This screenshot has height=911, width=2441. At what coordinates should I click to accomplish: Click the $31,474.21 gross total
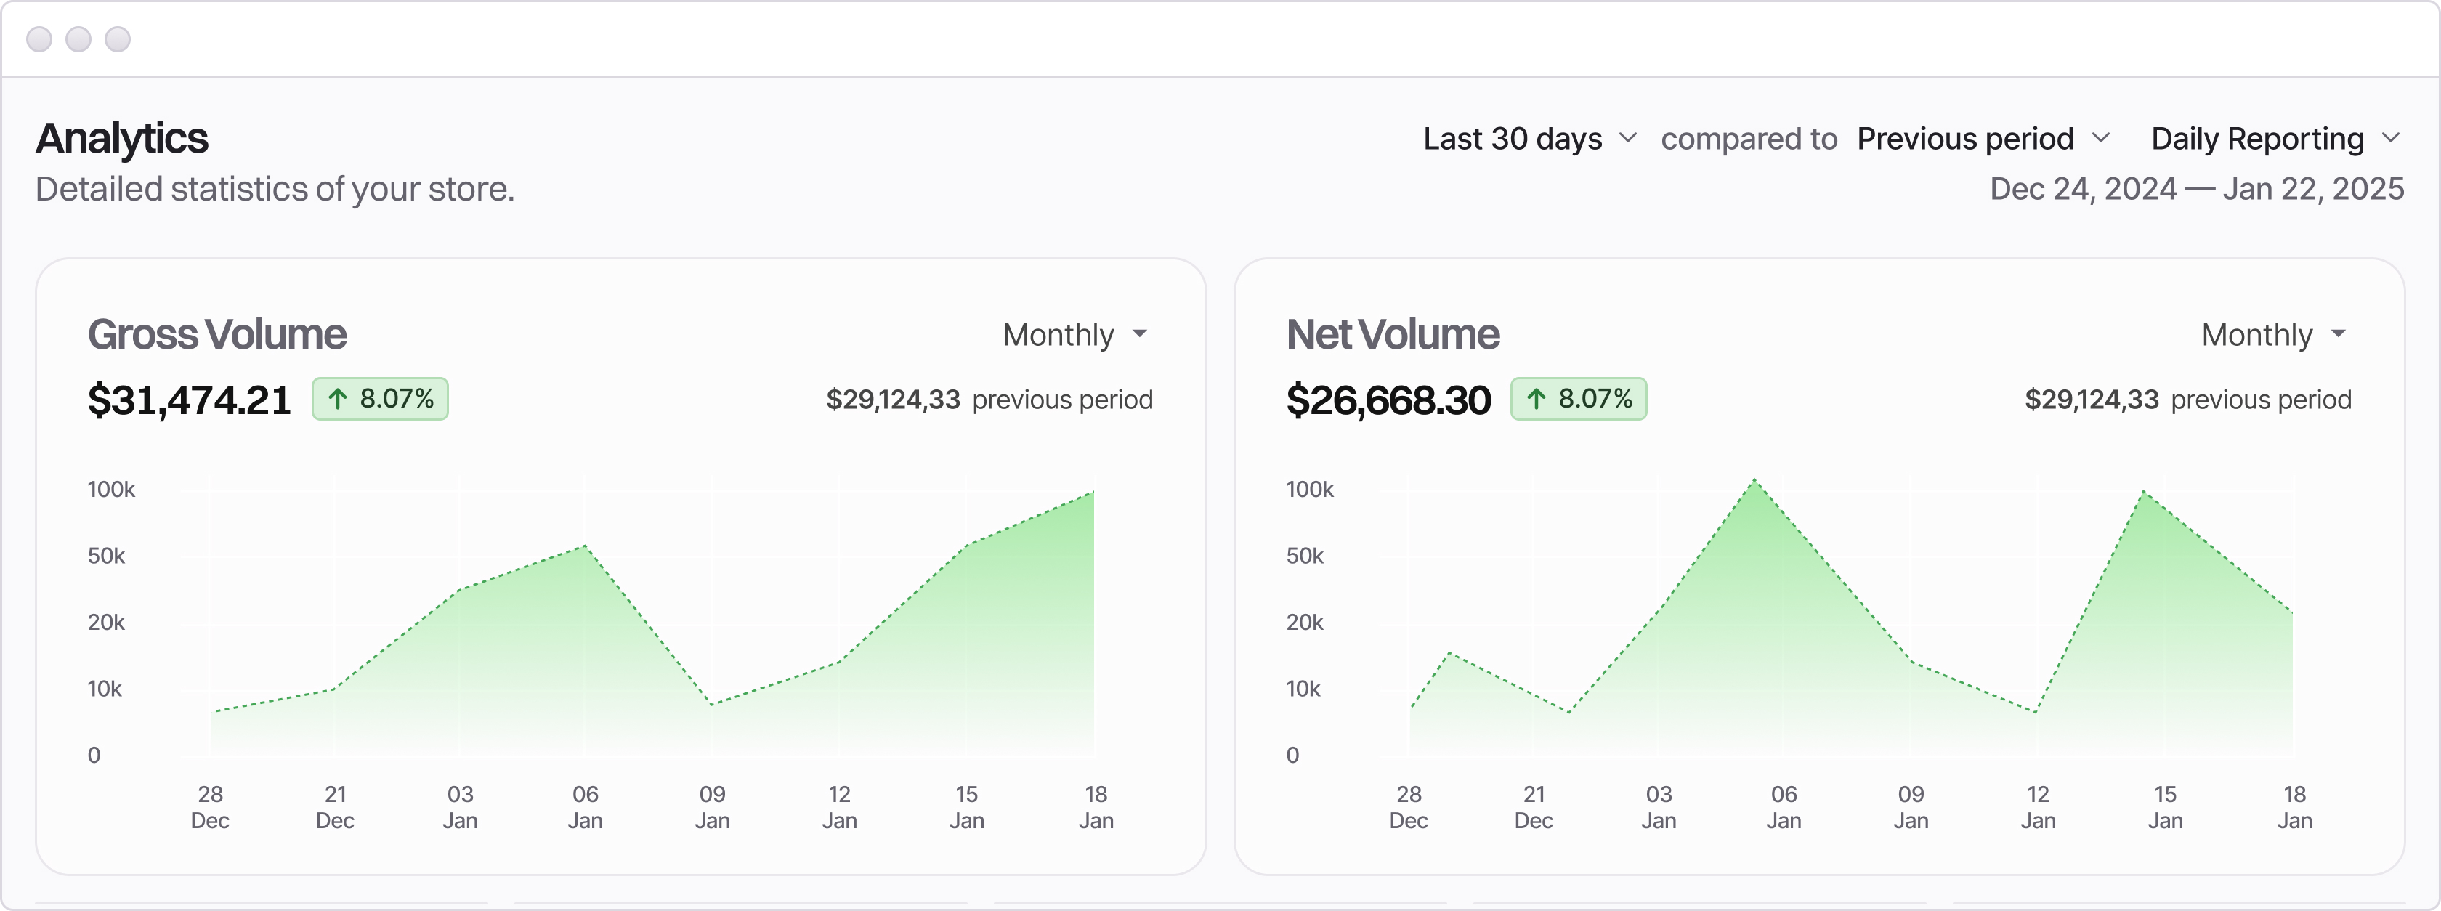click(x=190, y=400)
